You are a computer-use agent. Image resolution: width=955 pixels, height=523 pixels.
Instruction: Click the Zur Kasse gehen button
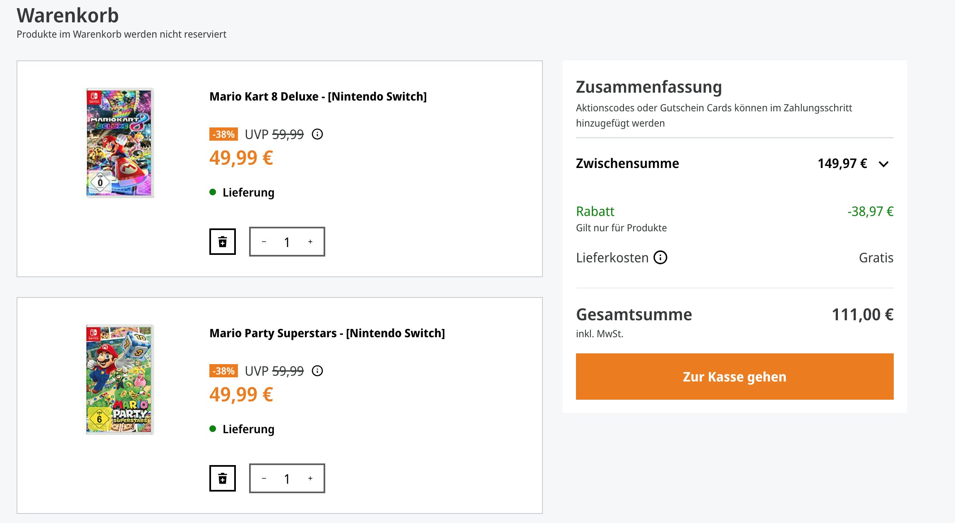point(734,377)
